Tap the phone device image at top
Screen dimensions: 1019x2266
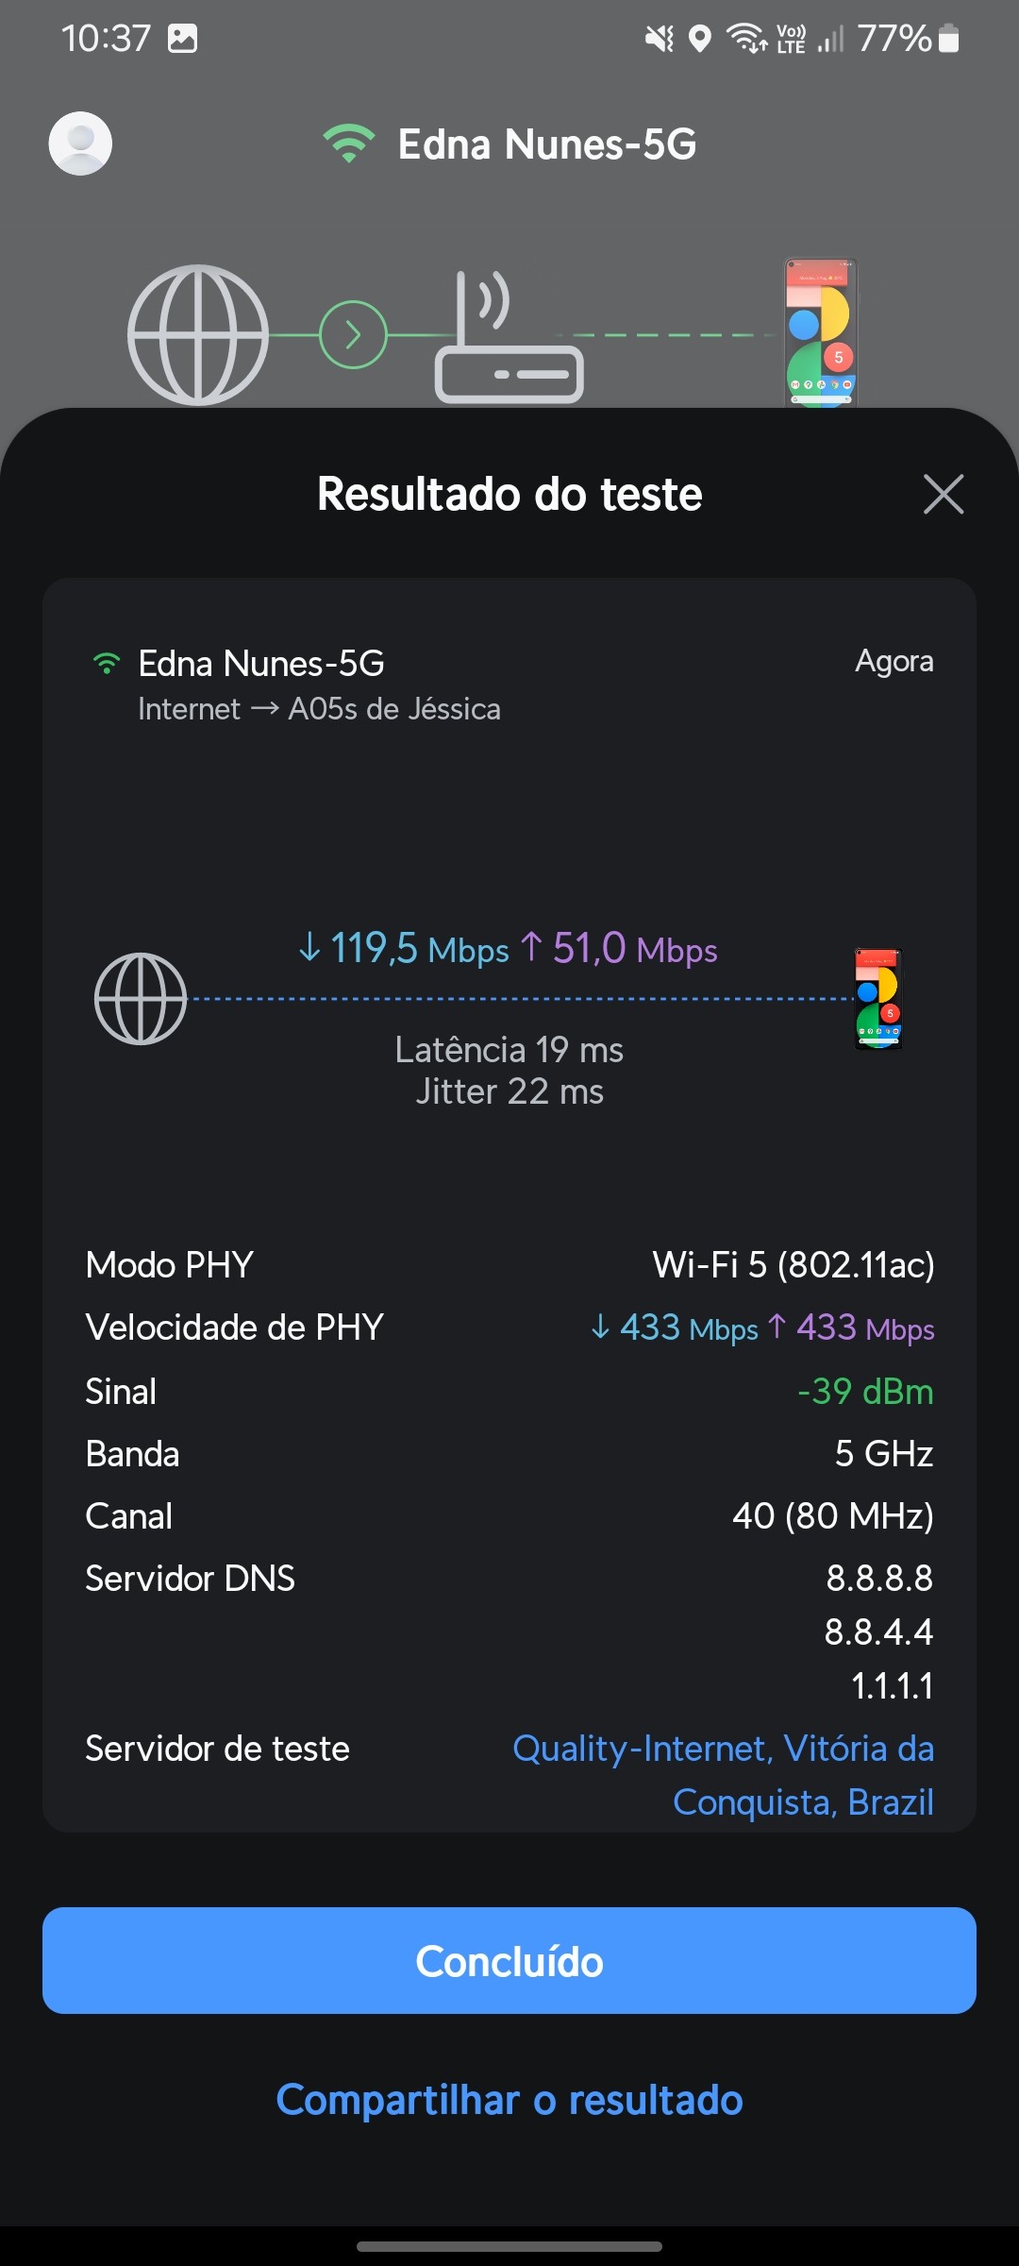click(821, 332)
